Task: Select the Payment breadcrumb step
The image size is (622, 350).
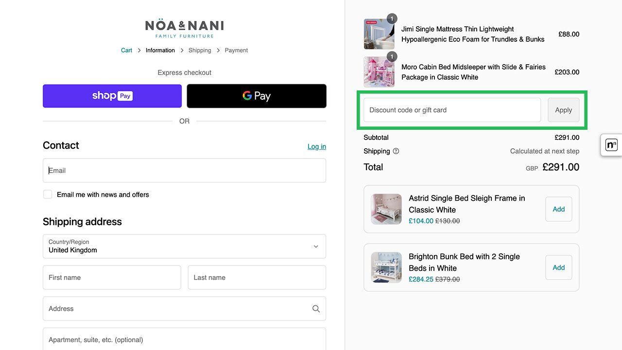Action: 236,50
